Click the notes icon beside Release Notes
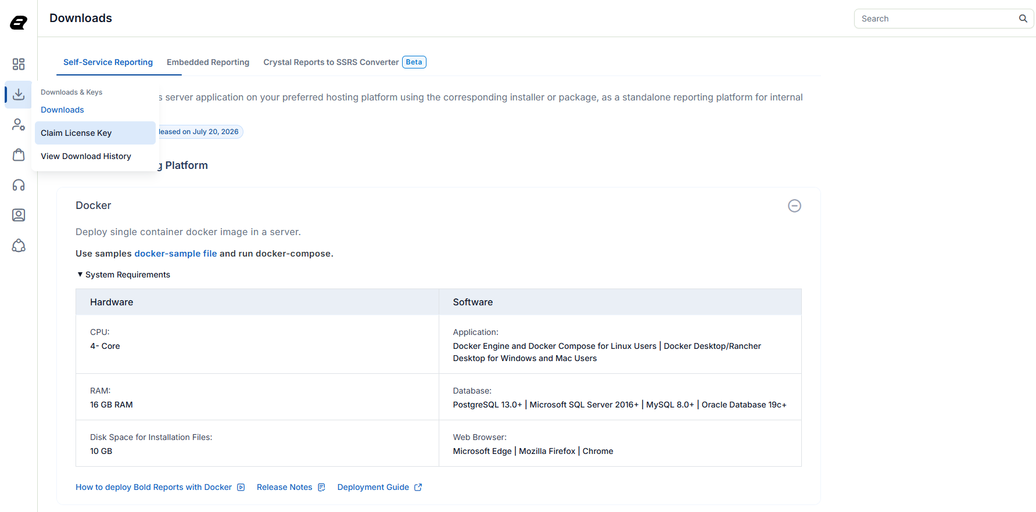 coord(321,487)
